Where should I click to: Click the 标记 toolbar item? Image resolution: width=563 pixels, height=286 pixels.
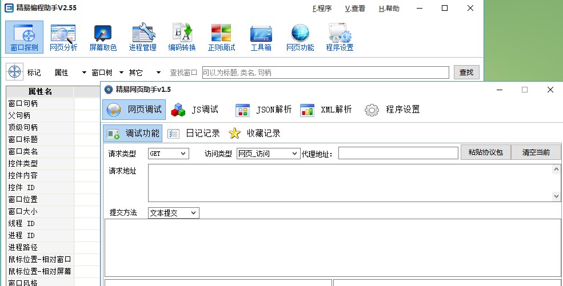pos(34,72)
